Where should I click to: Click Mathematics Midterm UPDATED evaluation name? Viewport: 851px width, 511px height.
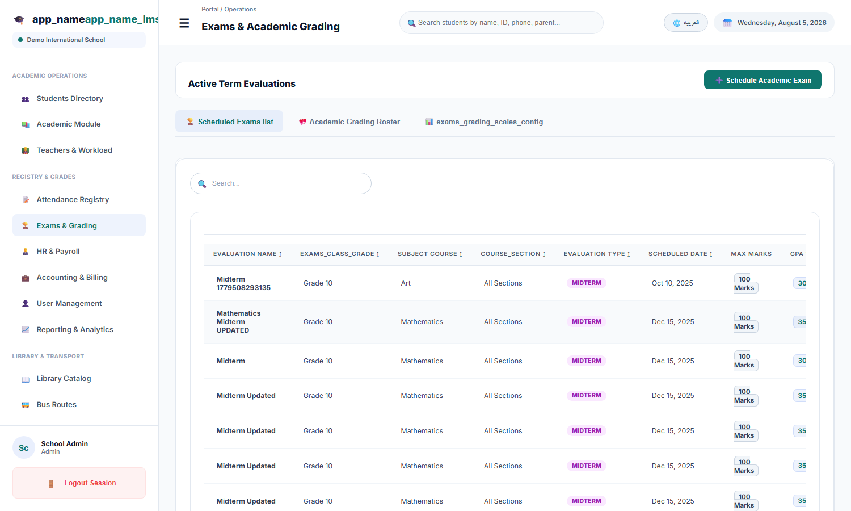pyautogui.click(x=238, y=322)
